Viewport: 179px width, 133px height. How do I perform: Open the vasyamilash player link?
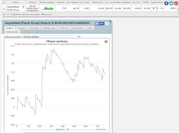tap(13, 7)
